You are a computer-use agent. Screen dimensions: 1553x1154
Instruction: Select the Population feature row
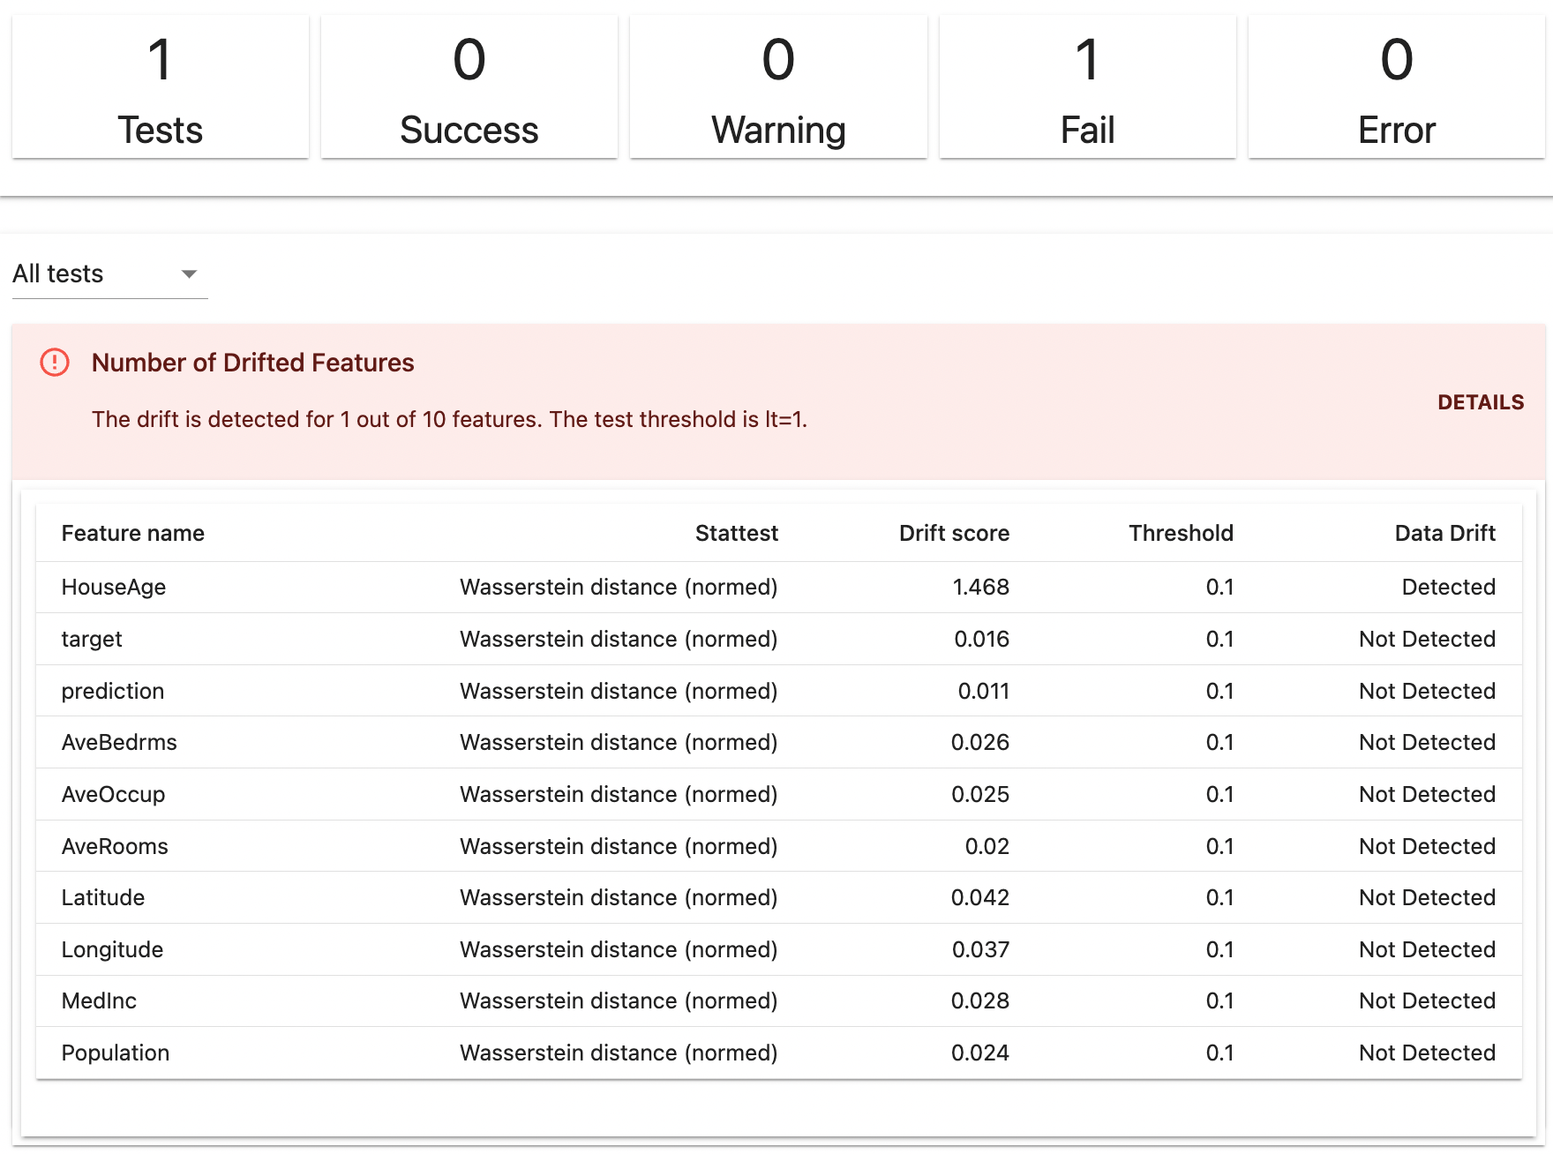pos(779,1053)
